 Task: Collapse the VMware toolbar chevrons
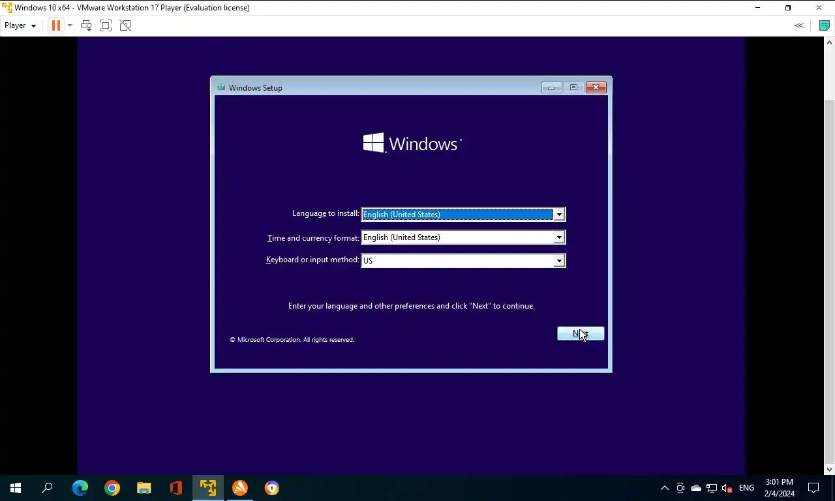798,25
